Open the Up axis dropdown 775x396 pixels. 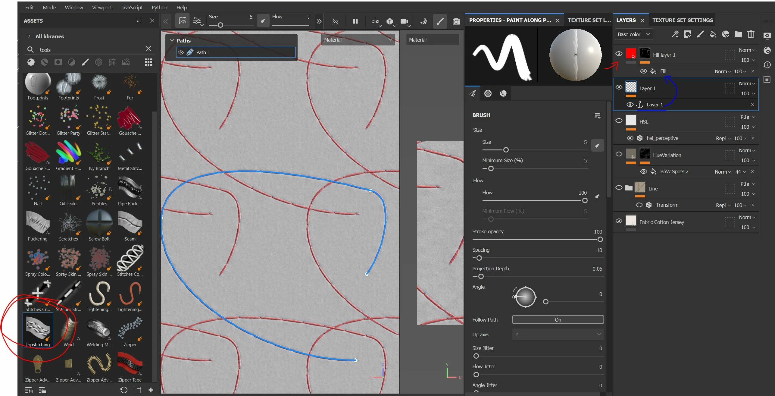click(x=558, y=335)
